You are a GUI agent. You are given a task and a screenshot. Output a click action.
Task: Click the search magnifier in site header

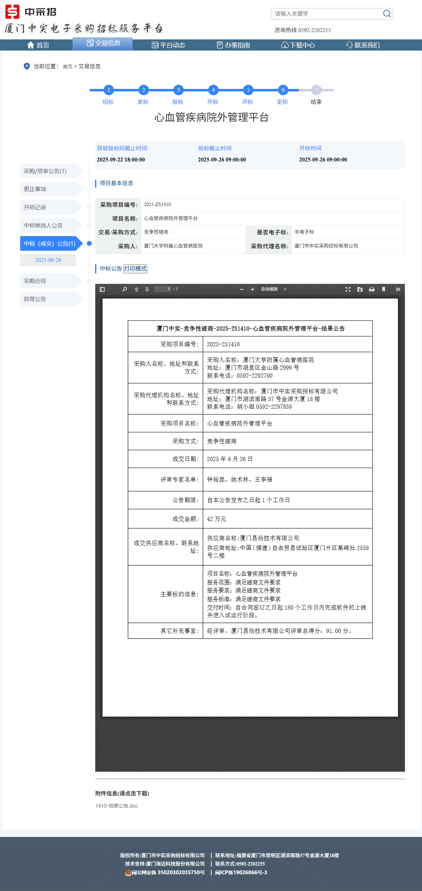click(x=387, y=14)
